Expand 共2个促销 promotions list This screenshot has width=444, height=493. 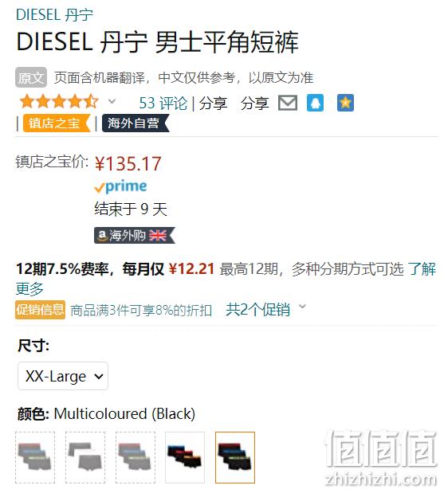coord(266,309)
